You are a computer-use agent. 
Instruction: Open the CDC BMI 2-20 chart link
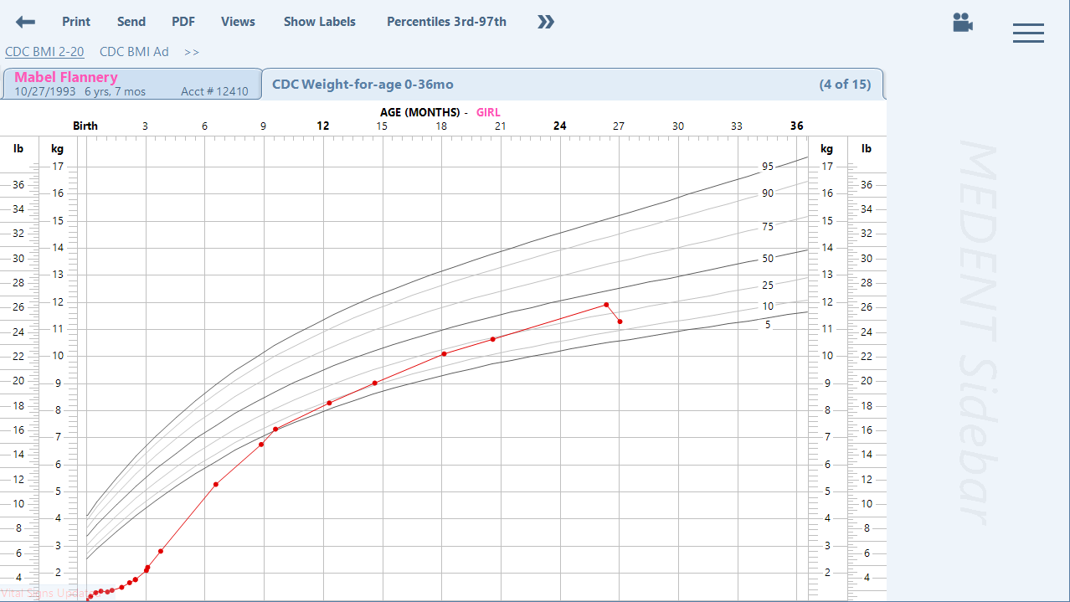pyautogui.click(x=44, y=52)
